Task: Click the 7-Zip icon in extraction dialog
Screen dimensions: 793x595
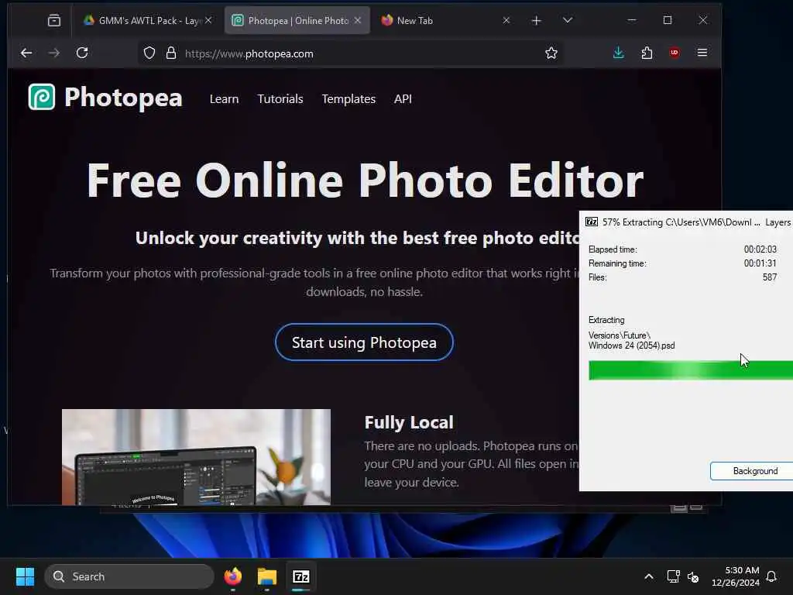Action: pyautogui.click(x=591, y=222)
